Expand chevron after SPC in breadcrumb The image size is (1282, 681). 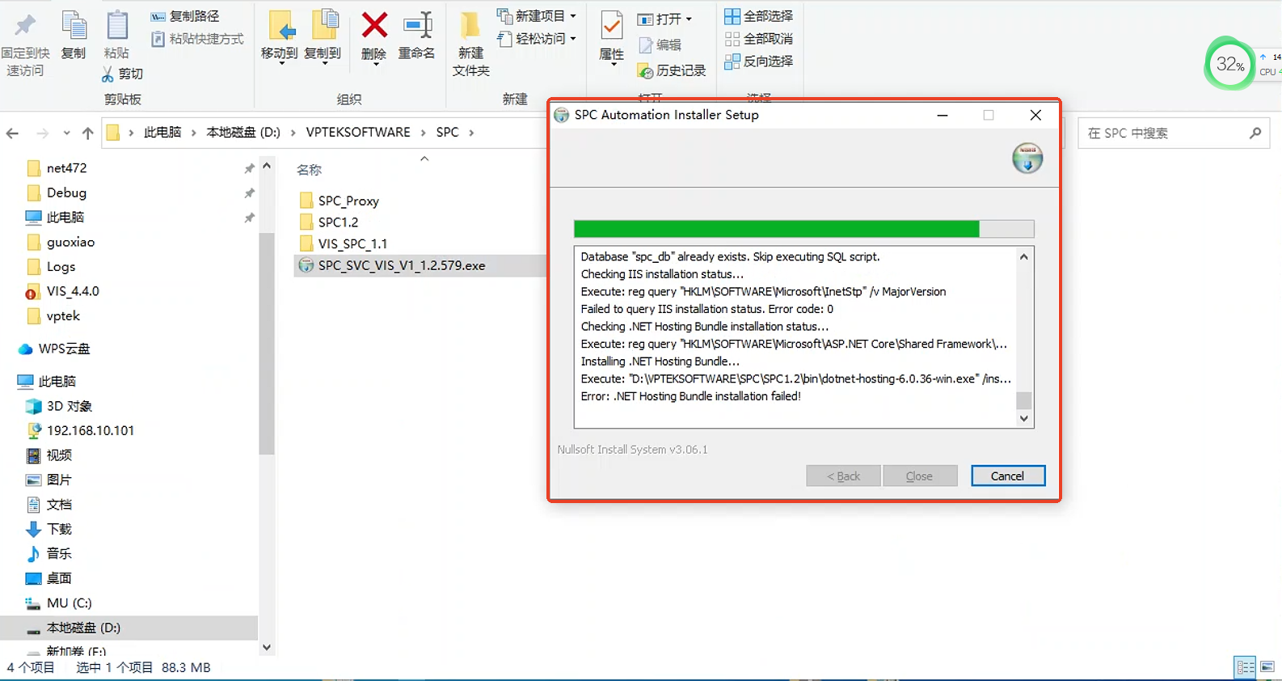point(471,133)
